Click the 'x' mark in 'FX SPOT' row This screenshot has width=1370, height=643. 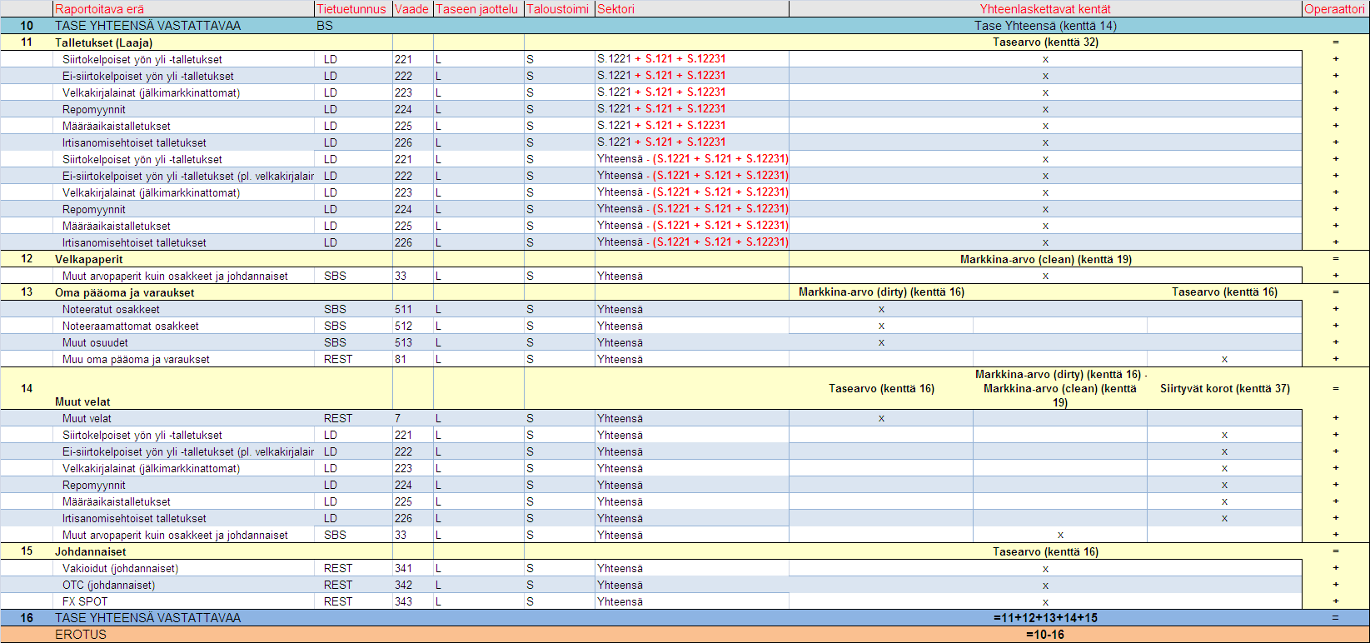coord(1045,601)
